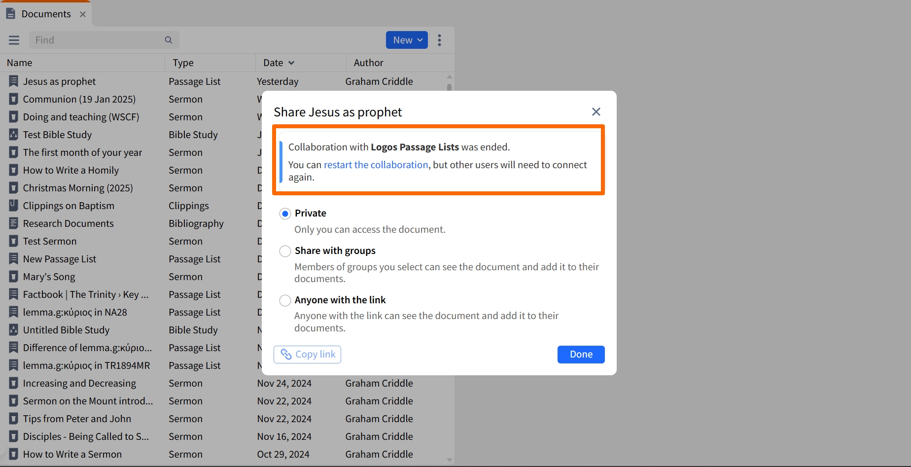Click the Bibliography type cell

coord(196,223)
